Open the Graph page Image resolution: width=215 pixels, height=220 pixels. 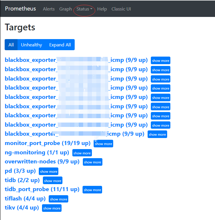coord(66,9)
